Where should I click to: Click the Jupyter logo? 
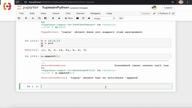coord(28,7)
